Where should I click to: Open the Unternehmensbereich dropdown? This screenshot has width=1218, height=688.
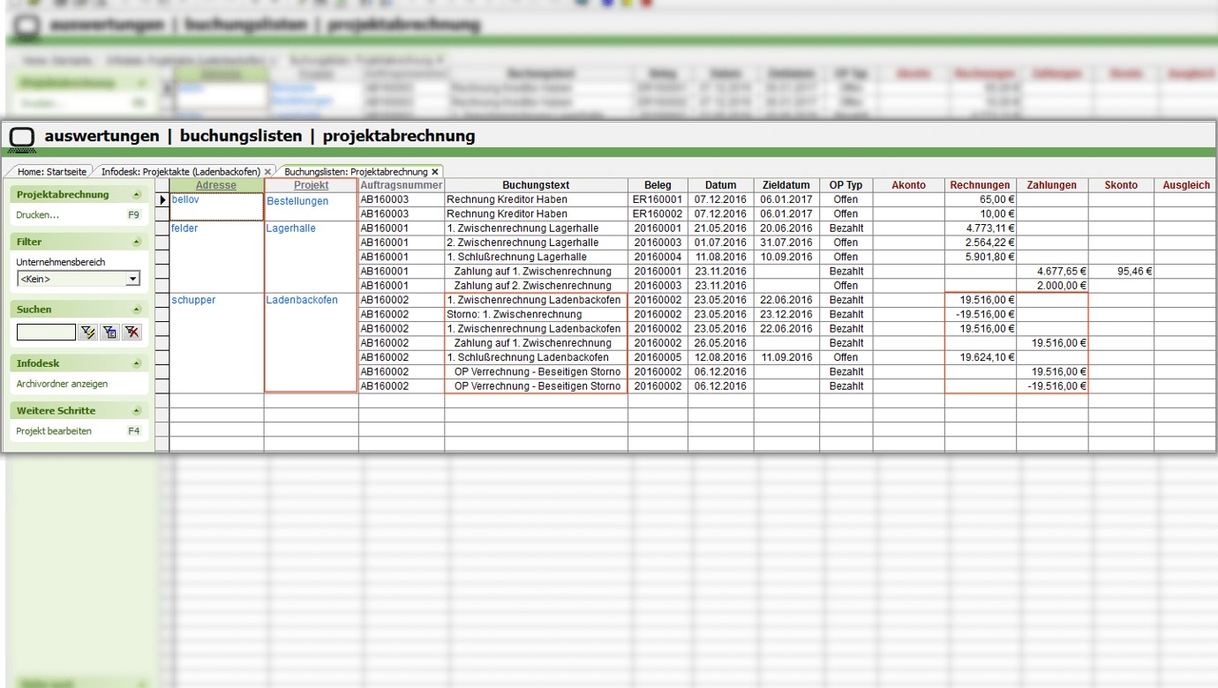(132, 279)
